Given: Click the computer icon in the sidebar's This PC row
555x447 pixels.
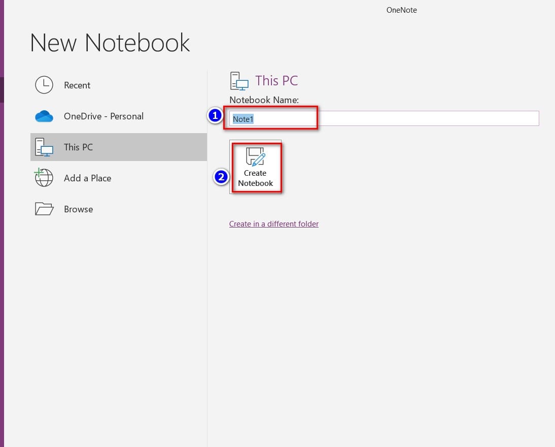Looking at the screenshot, I should [x=44, y=147].
